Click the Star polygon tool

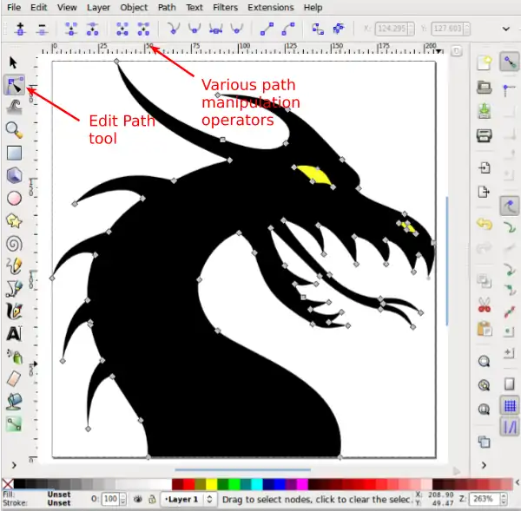pos(14,220)
